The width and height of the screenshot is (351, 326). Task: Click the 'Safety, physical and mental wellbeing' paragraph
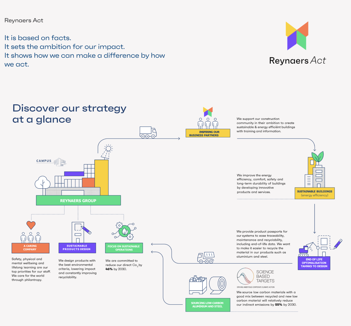pyautogui.click(x=31, y=269)
